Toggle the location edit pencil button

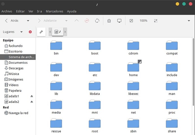[41, 32]
